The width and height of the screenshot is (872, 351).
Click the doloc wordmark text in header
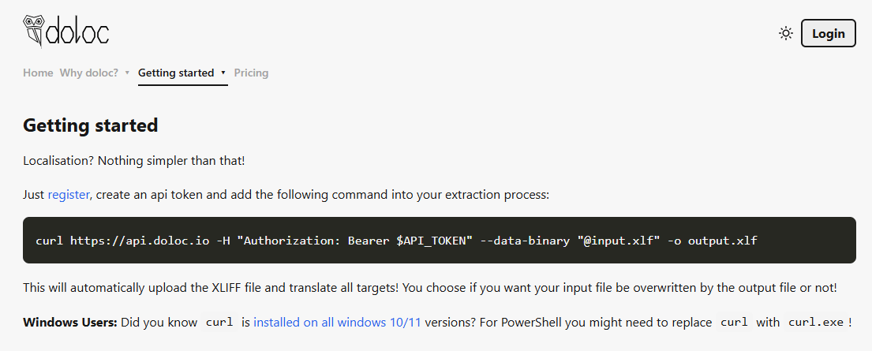click(x=79, y=32)
